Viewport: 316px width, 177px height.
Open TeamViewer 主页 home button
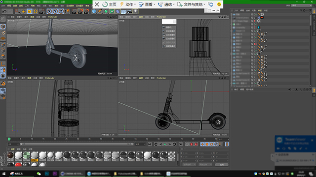[110, 4]
